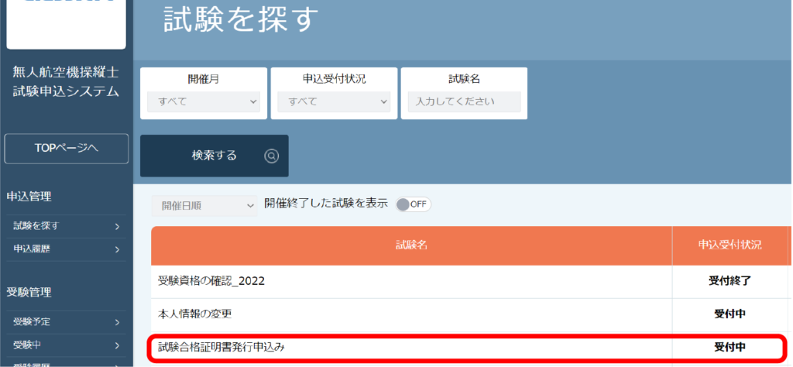
Task: Toggle 開催終了した試験を表示 switch on
Action: (x=413, y=204)
